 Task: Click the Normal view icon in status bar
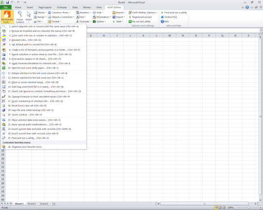pyautogui.click(x=216, y=208)
